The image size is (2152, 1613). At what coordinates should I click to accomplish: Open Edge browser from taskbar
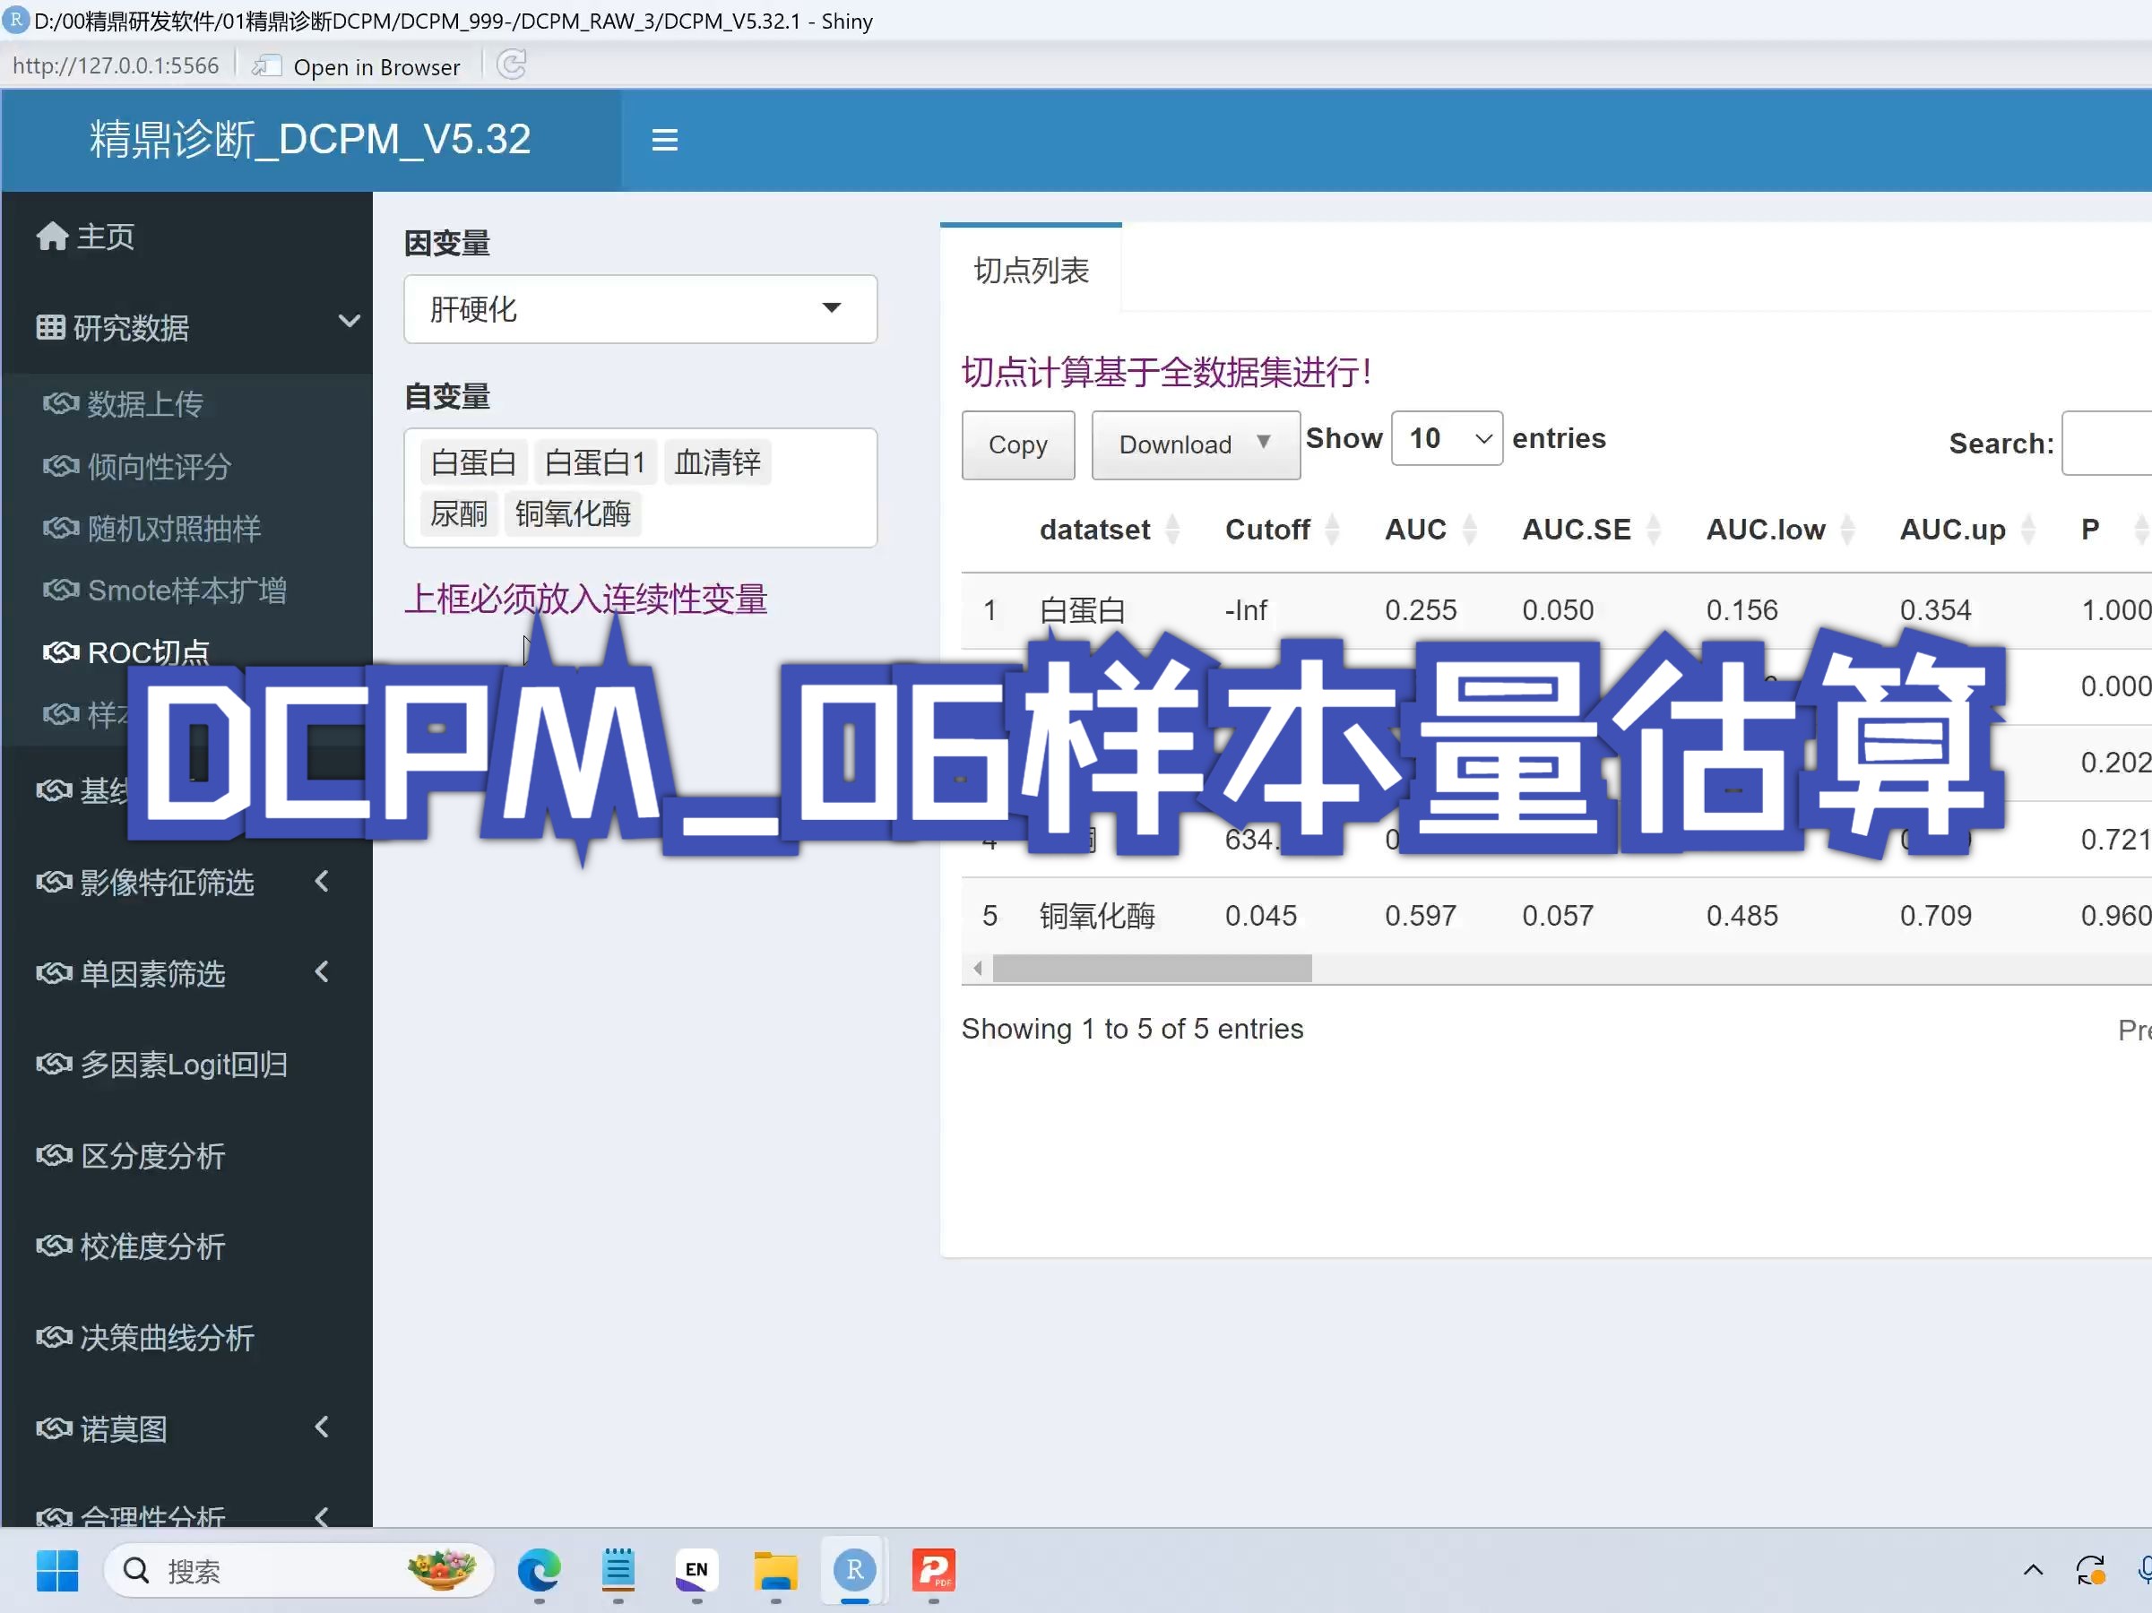[539, 1569]
